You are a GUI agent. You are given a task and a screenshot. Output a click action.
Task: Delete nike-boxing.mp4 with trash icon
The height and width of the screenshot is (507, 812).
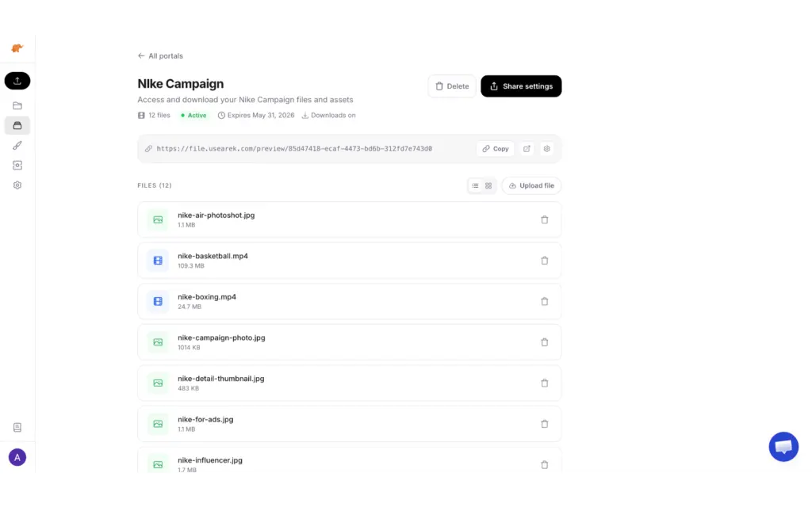tap(544, 302)
